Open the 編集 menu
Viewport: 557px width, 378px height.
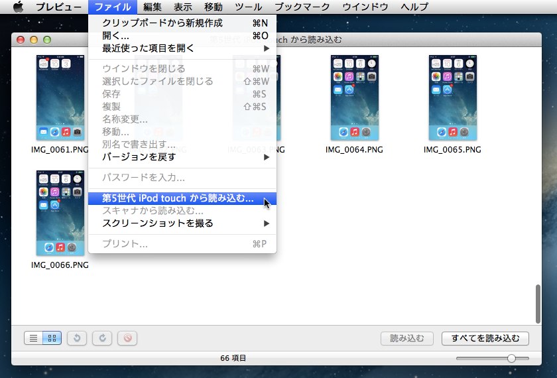click(x=153, y=7)
